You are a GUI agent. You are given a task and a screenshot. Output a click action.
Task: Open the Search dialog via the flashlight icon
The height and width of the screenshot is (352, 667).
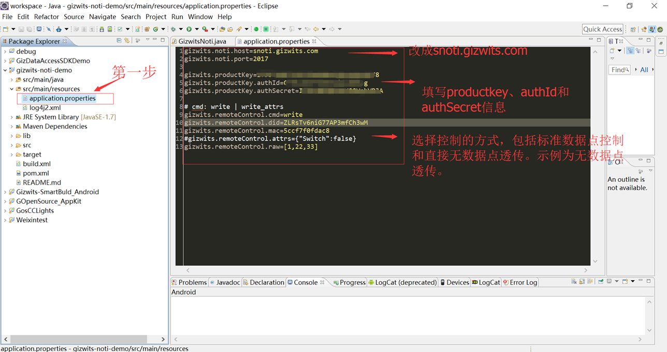[239, 29]
